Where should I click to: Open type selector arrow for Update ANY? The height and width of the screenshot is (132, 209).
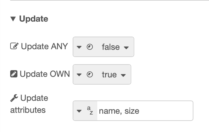[79, 47]
